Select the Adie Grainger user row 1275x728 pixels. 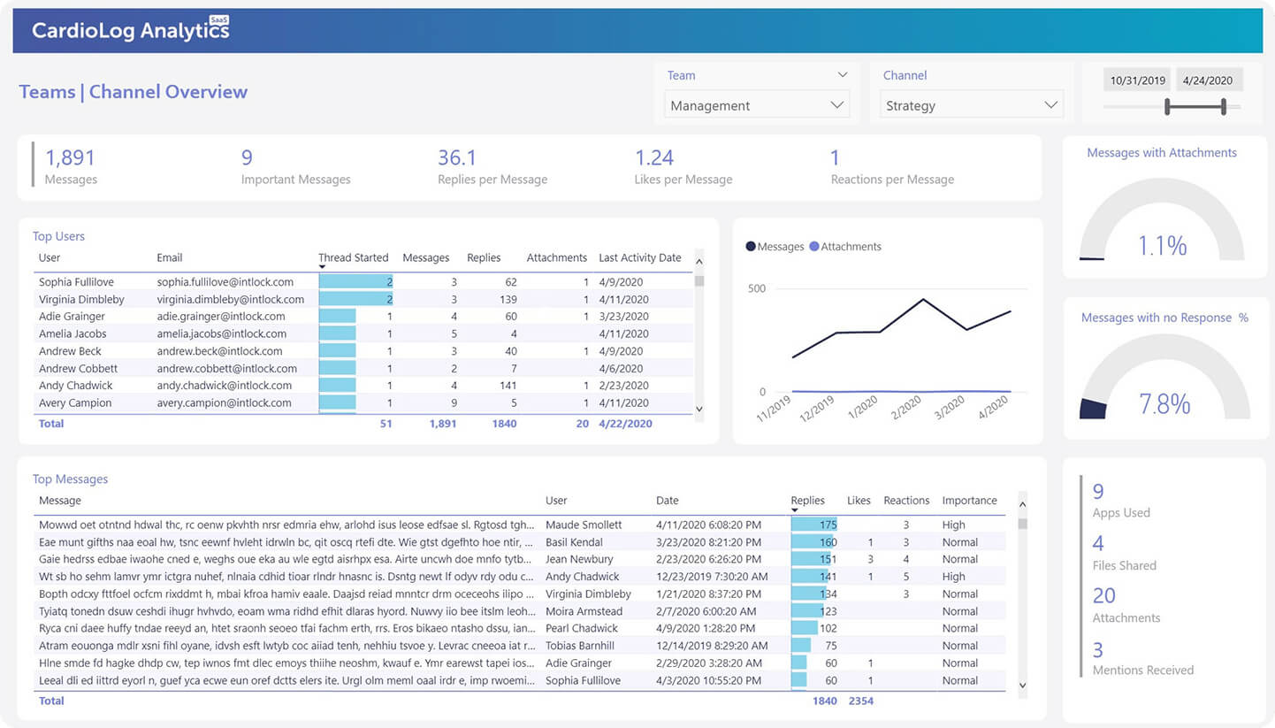click(363, 316)
